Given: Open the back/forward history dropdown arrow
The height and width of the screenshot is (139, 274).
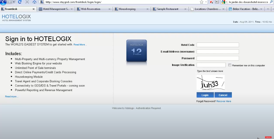Looking at the screenshot, I should 14,2.
